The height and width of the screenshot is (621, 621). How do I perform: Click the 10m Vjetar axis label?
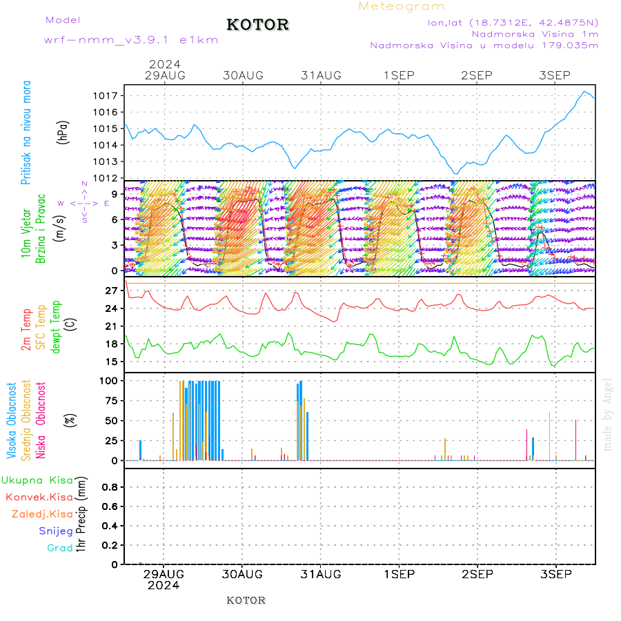coord(26,233)
